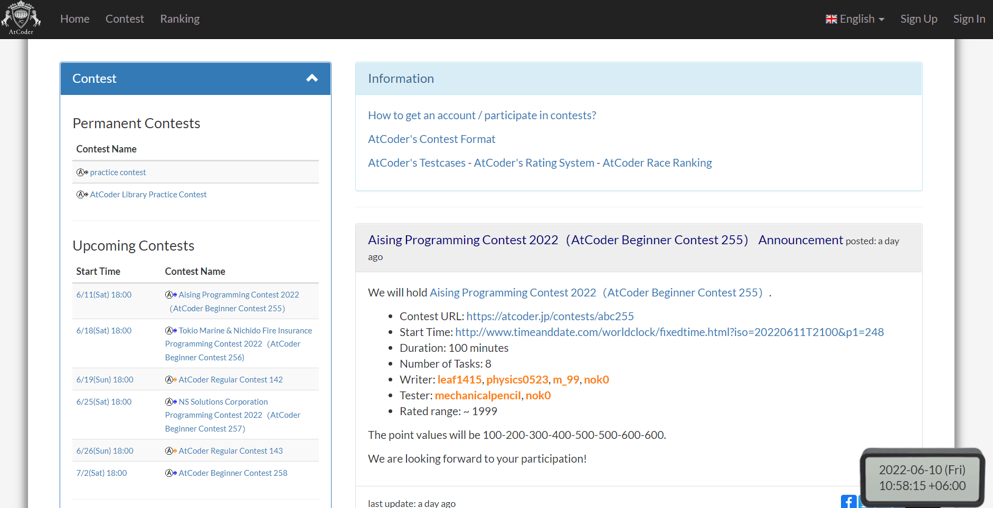993x508 pixels.
Task: Open AtCoder Race Ranking link
Action: [657, 163]
